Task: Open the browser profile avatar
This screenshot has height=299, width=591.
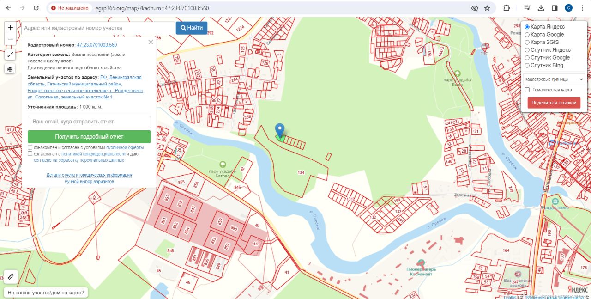Action: (x=569, y=8)
